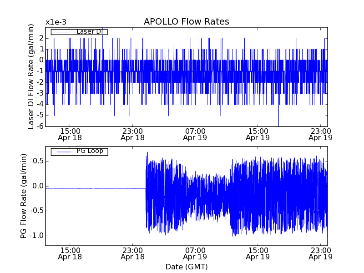Click the Date (GMT) x-axis label
The image size is (364, 273).
click(186, 267)
